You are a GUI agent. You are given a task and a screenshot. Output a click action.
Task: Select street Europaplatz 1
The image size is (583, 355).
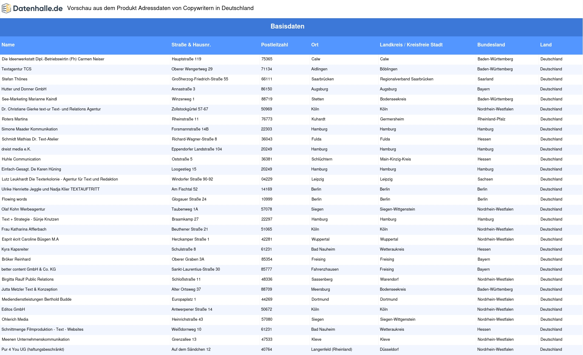point(184,299)
